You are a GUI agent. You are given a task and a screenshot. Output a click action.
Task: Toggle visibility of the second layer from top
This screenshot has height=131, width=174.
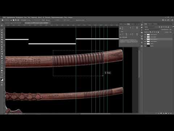click(145, 37)
